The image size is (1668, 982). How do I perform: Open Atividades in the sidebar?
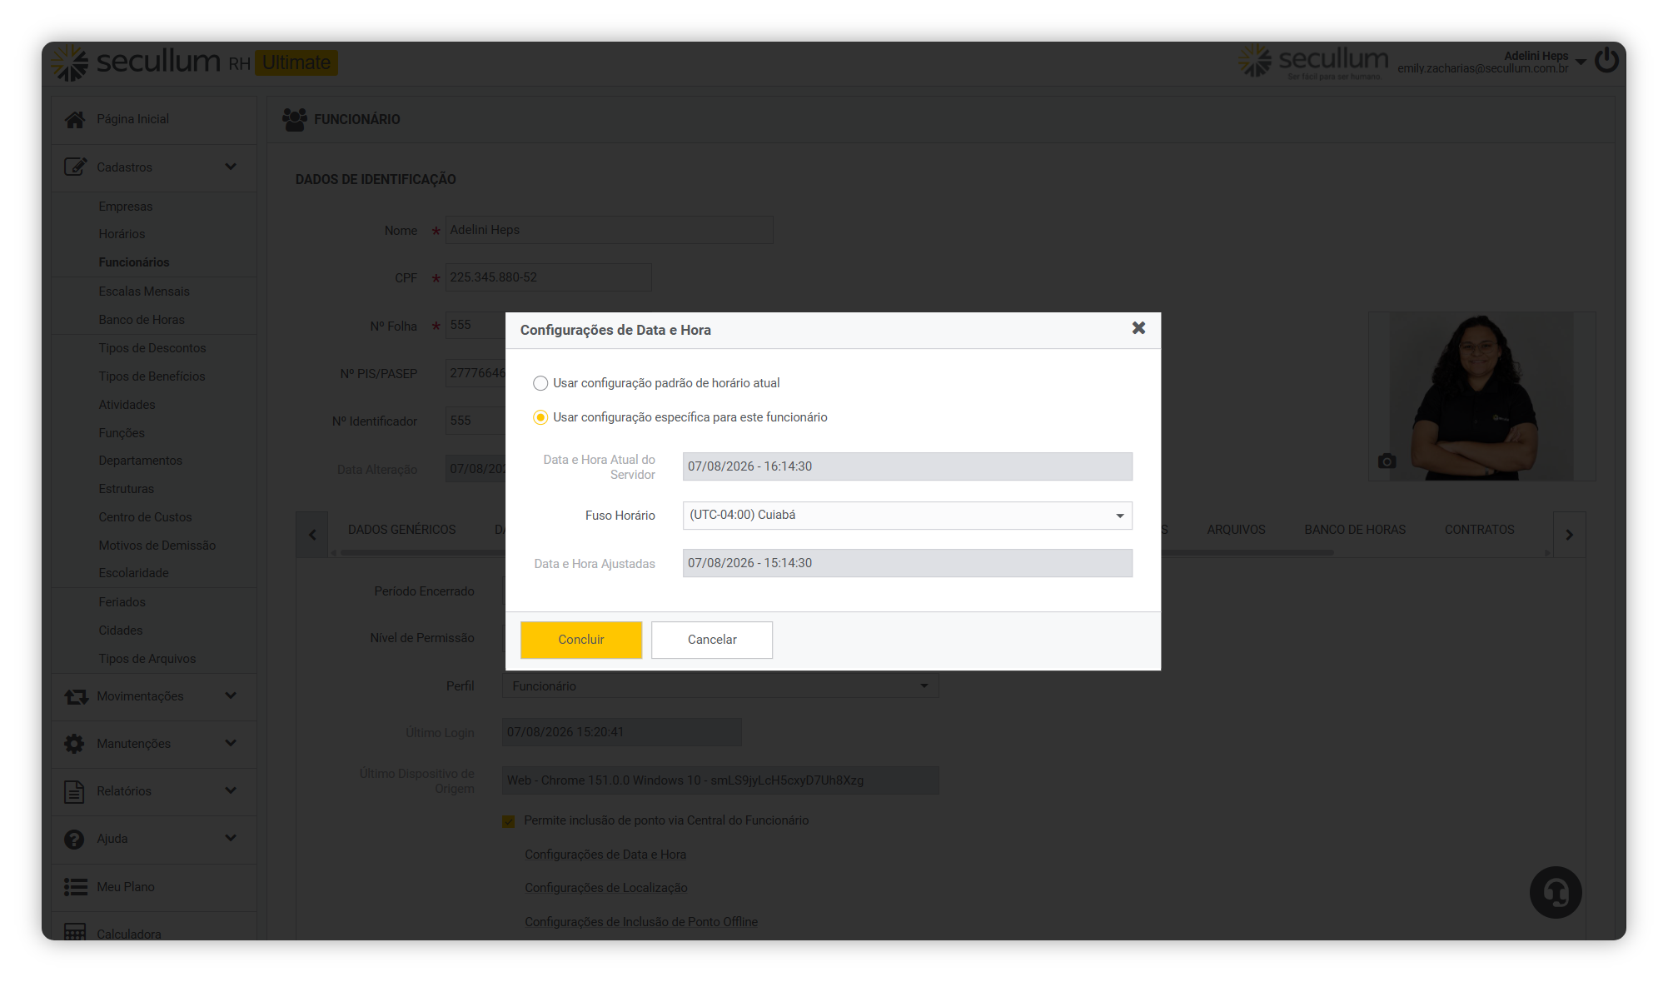tap(127, 405)
